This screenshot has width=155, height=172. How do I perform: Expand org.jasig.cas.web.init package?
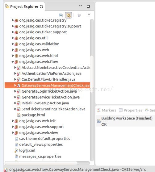pyautogui.click(x=13, y=121)
